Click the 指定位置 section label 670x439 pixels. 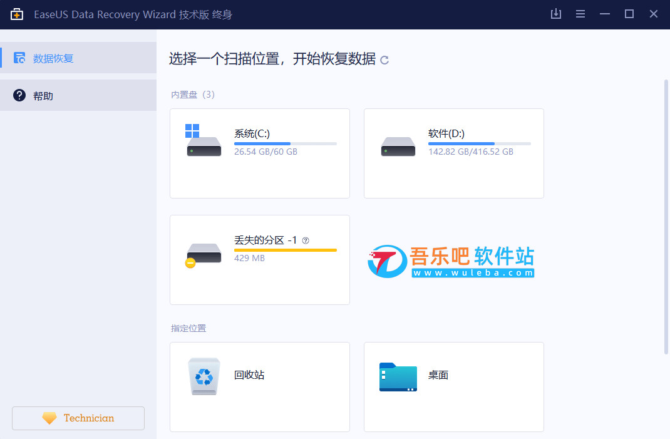[188, 328]
